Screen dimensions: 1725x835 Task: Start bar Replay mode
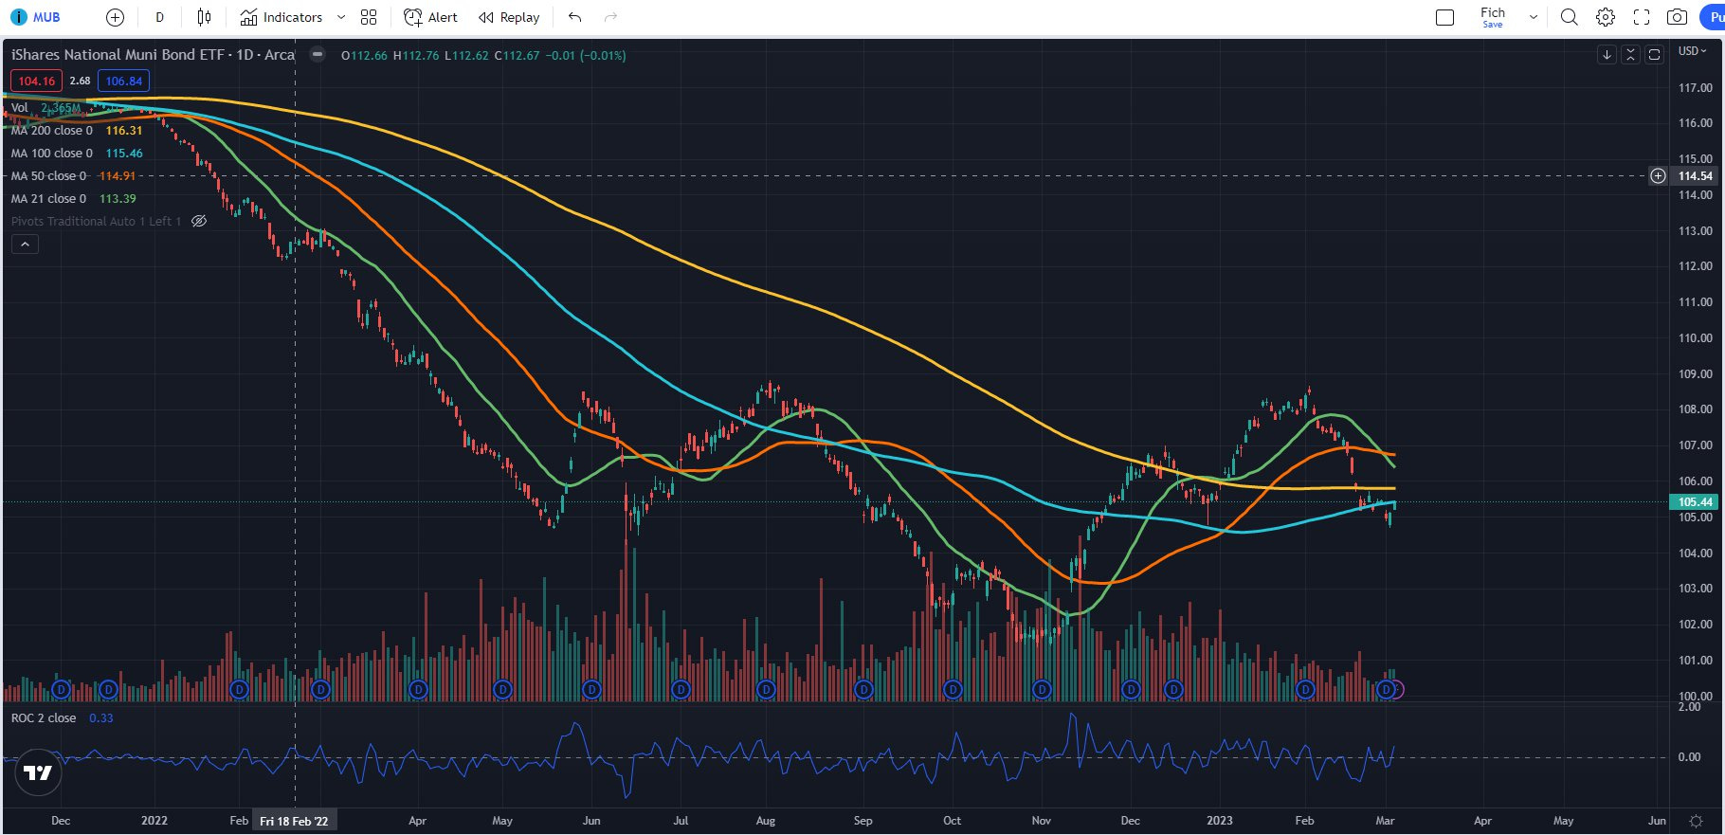click(509, 17)
